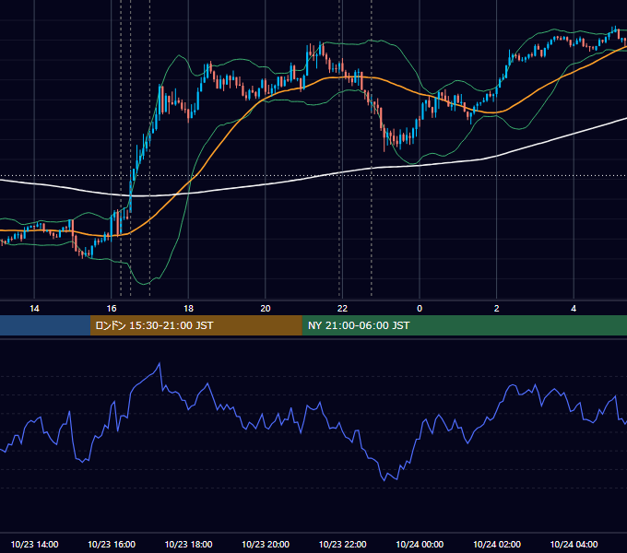627x553 pixels.
Task: Click the 10/23 14:00 time label
Action: point(34,544)
